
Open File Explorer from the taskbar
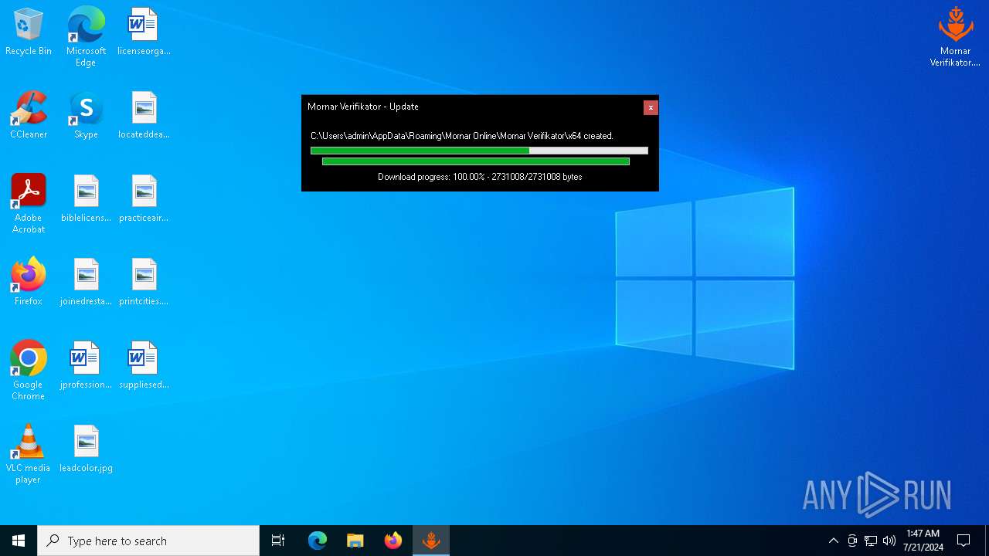click(355, 541)
